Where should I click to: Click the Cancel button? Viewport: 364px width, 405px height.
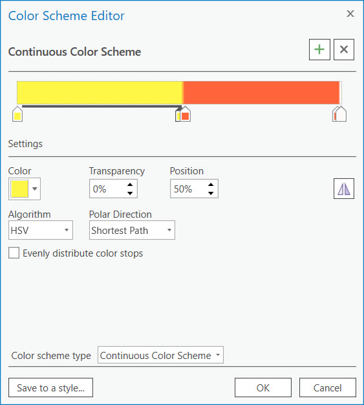[328, 388]
